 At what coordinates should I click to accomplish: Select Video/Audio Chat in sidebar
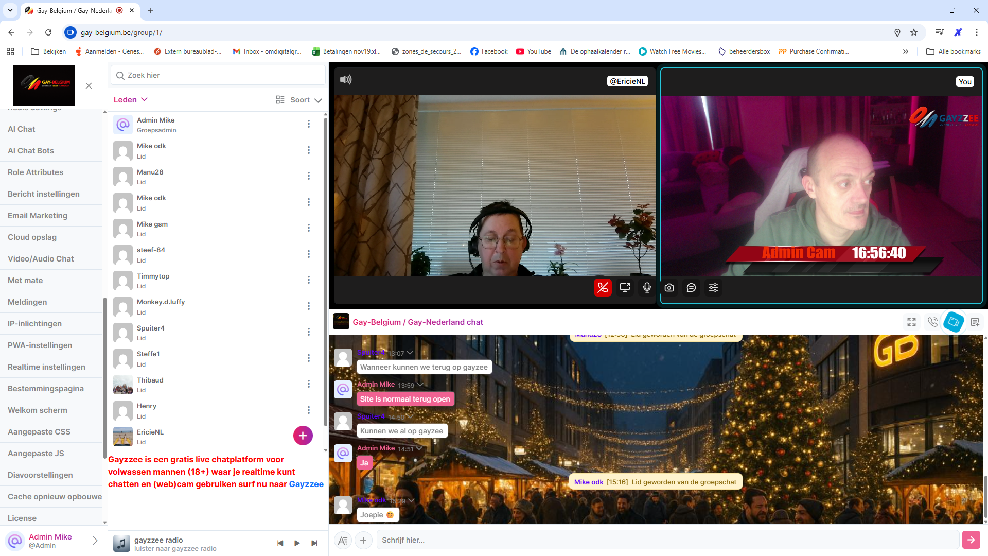[41, 259]
